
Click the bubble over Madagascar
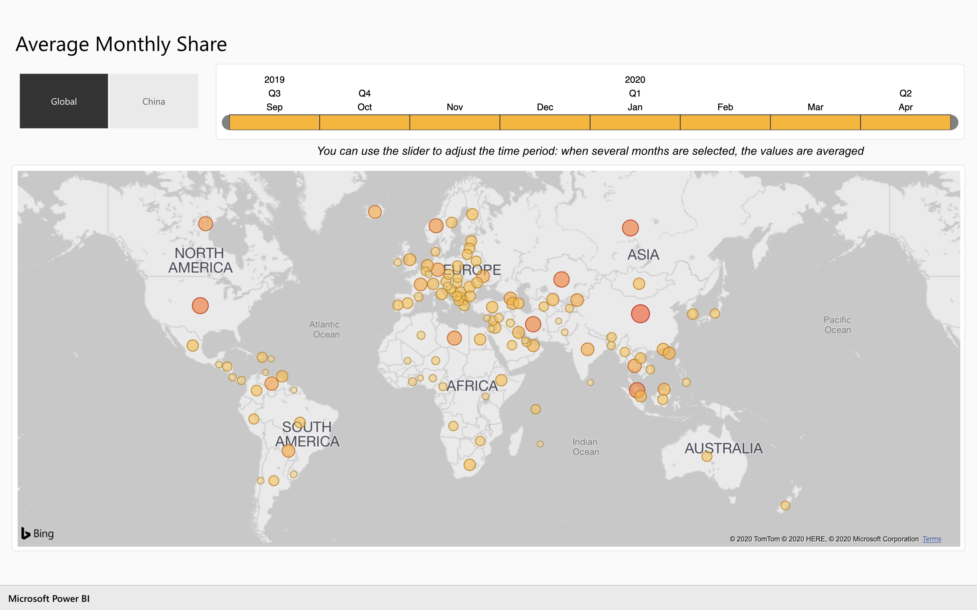[x=540, y=444]
